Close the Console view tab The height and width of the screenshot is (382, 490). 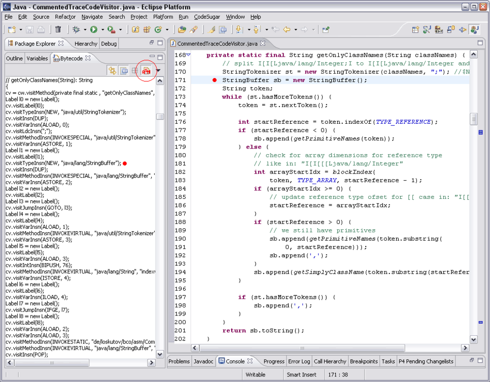pyautogui.click(x=250, y=361)
